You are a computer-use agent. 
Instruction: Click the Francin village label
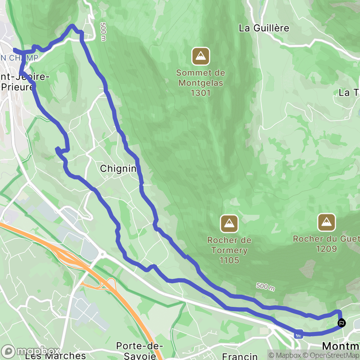pos(240,356)
